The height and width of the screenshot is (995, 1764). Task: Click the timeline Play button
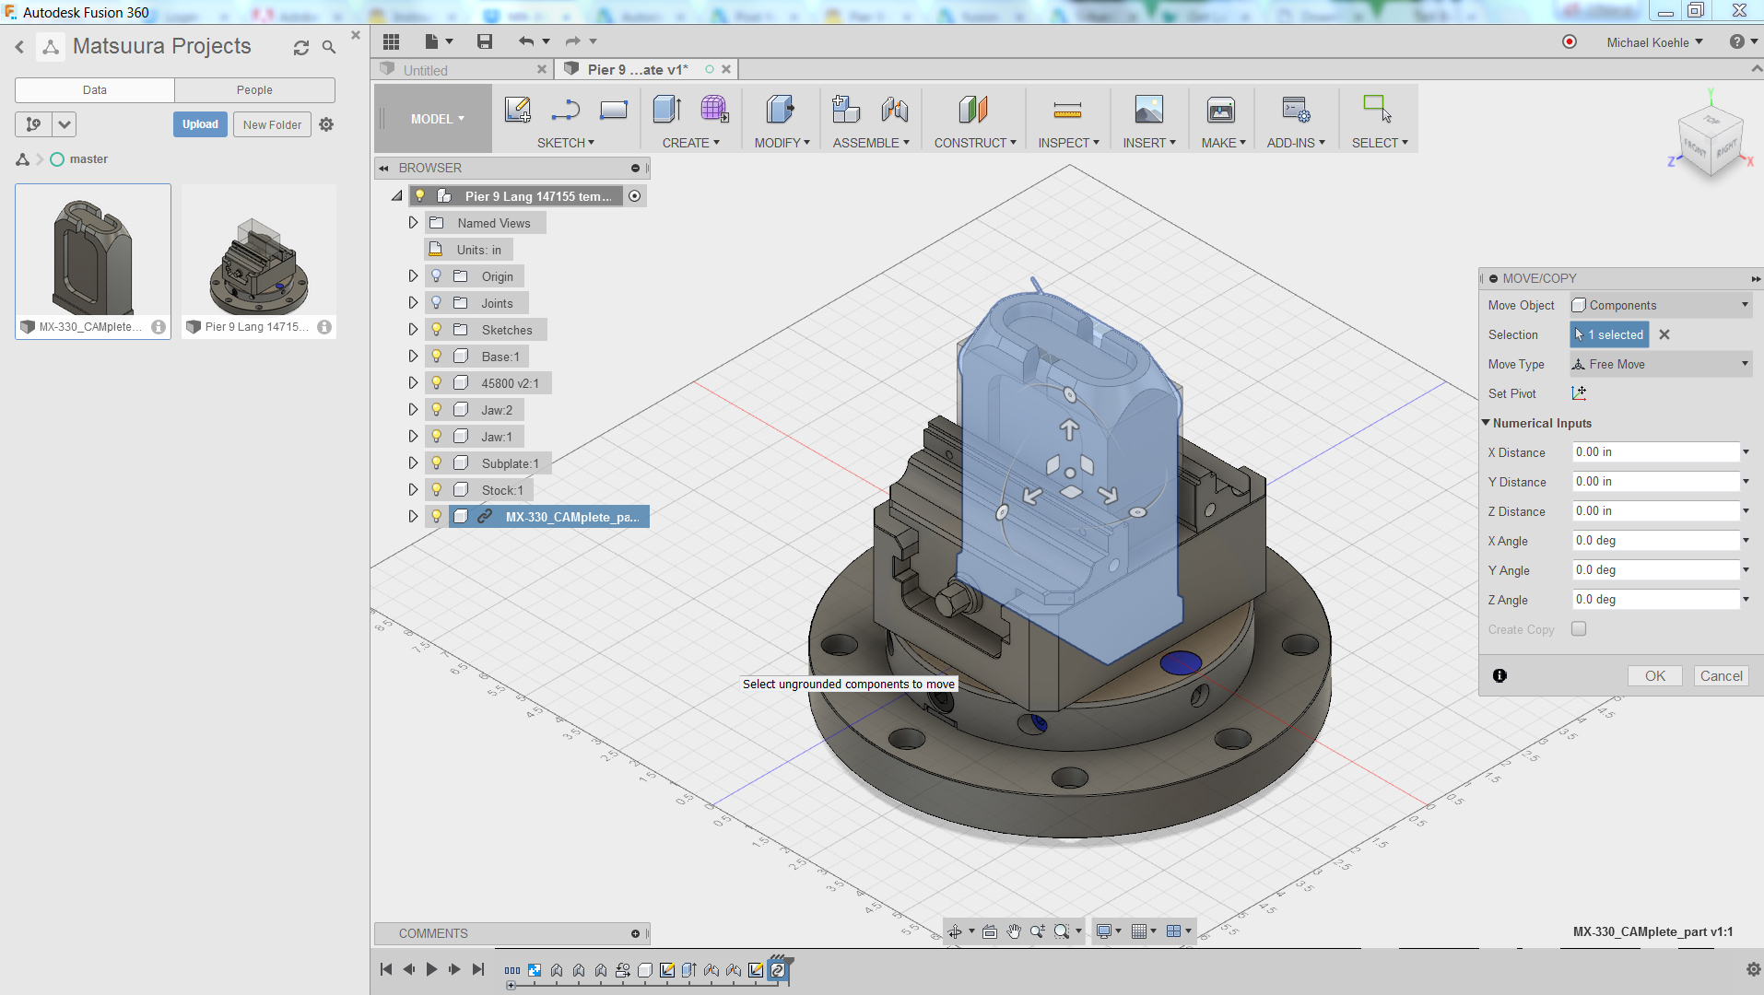tap(431, 969)
